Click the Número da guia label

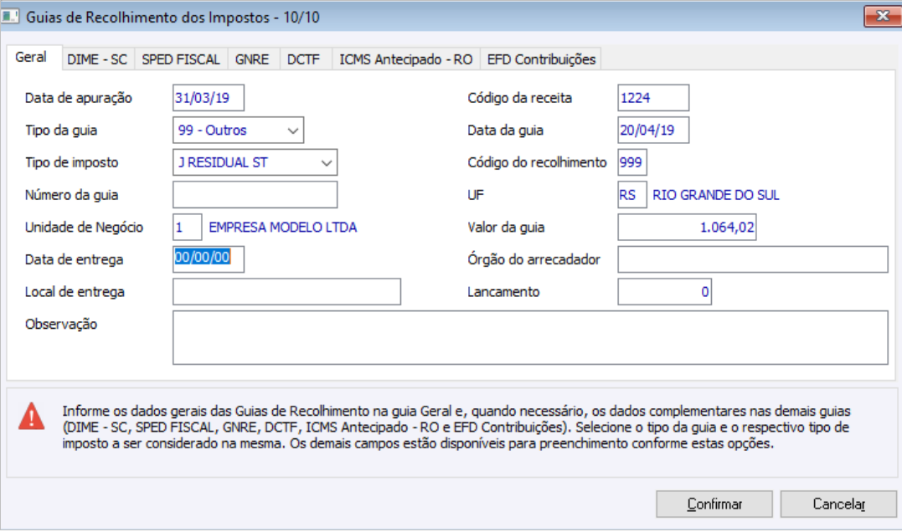(71, 196)
